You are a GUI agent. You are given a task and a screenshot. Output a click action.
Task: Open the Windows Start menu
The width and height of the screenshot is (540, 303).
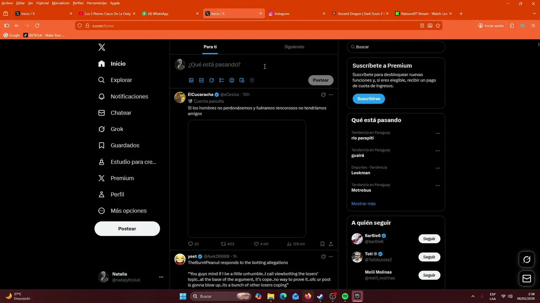point(183,296)
